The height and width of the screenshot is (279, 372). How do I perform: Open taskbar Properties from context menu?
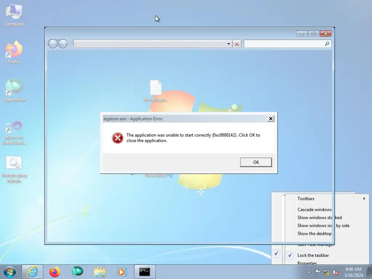coord(327,262)
